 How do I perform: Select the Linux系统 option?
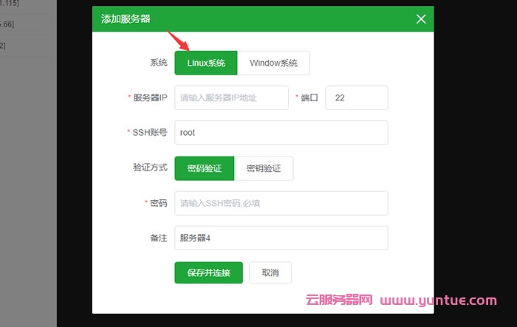pyautogui.click(x=206, y=63)
